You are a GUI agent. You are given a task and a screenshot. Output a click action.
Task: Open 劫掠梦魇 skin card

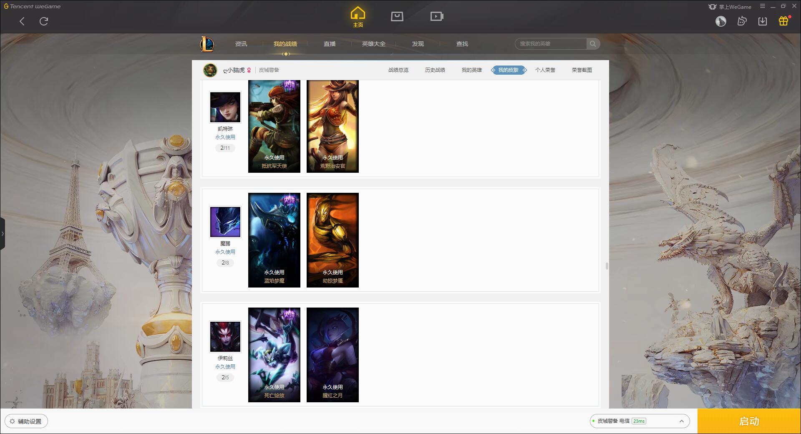point(332,240)
